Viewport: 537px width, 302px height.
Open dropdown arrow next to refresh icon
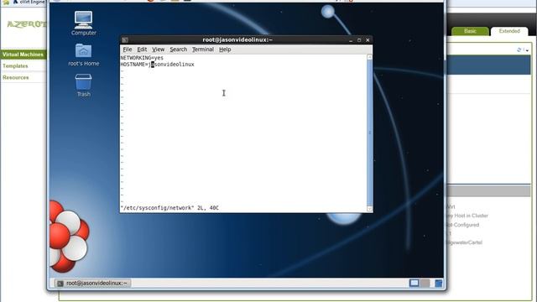[527, 50]
